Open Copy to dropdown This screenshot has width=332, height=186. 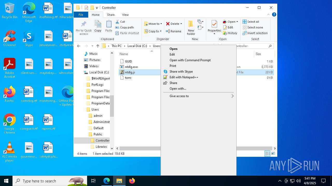[x=153, y=31]
